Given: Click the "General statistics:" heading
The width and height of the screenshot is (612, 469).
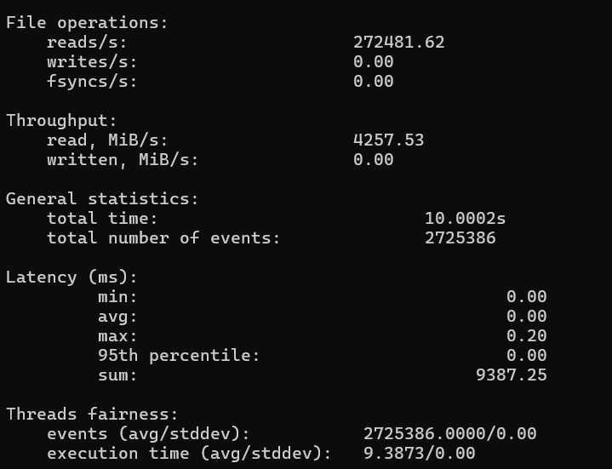Looking at the screenshot, I should (x=102, y=199).
